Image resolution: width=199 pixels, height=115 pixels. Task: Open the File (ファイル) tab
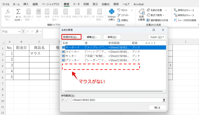(x=6, y=4)
